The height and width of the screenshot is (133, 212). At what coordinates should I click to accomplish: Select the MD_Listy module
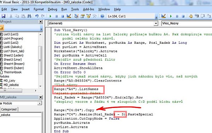9,81
